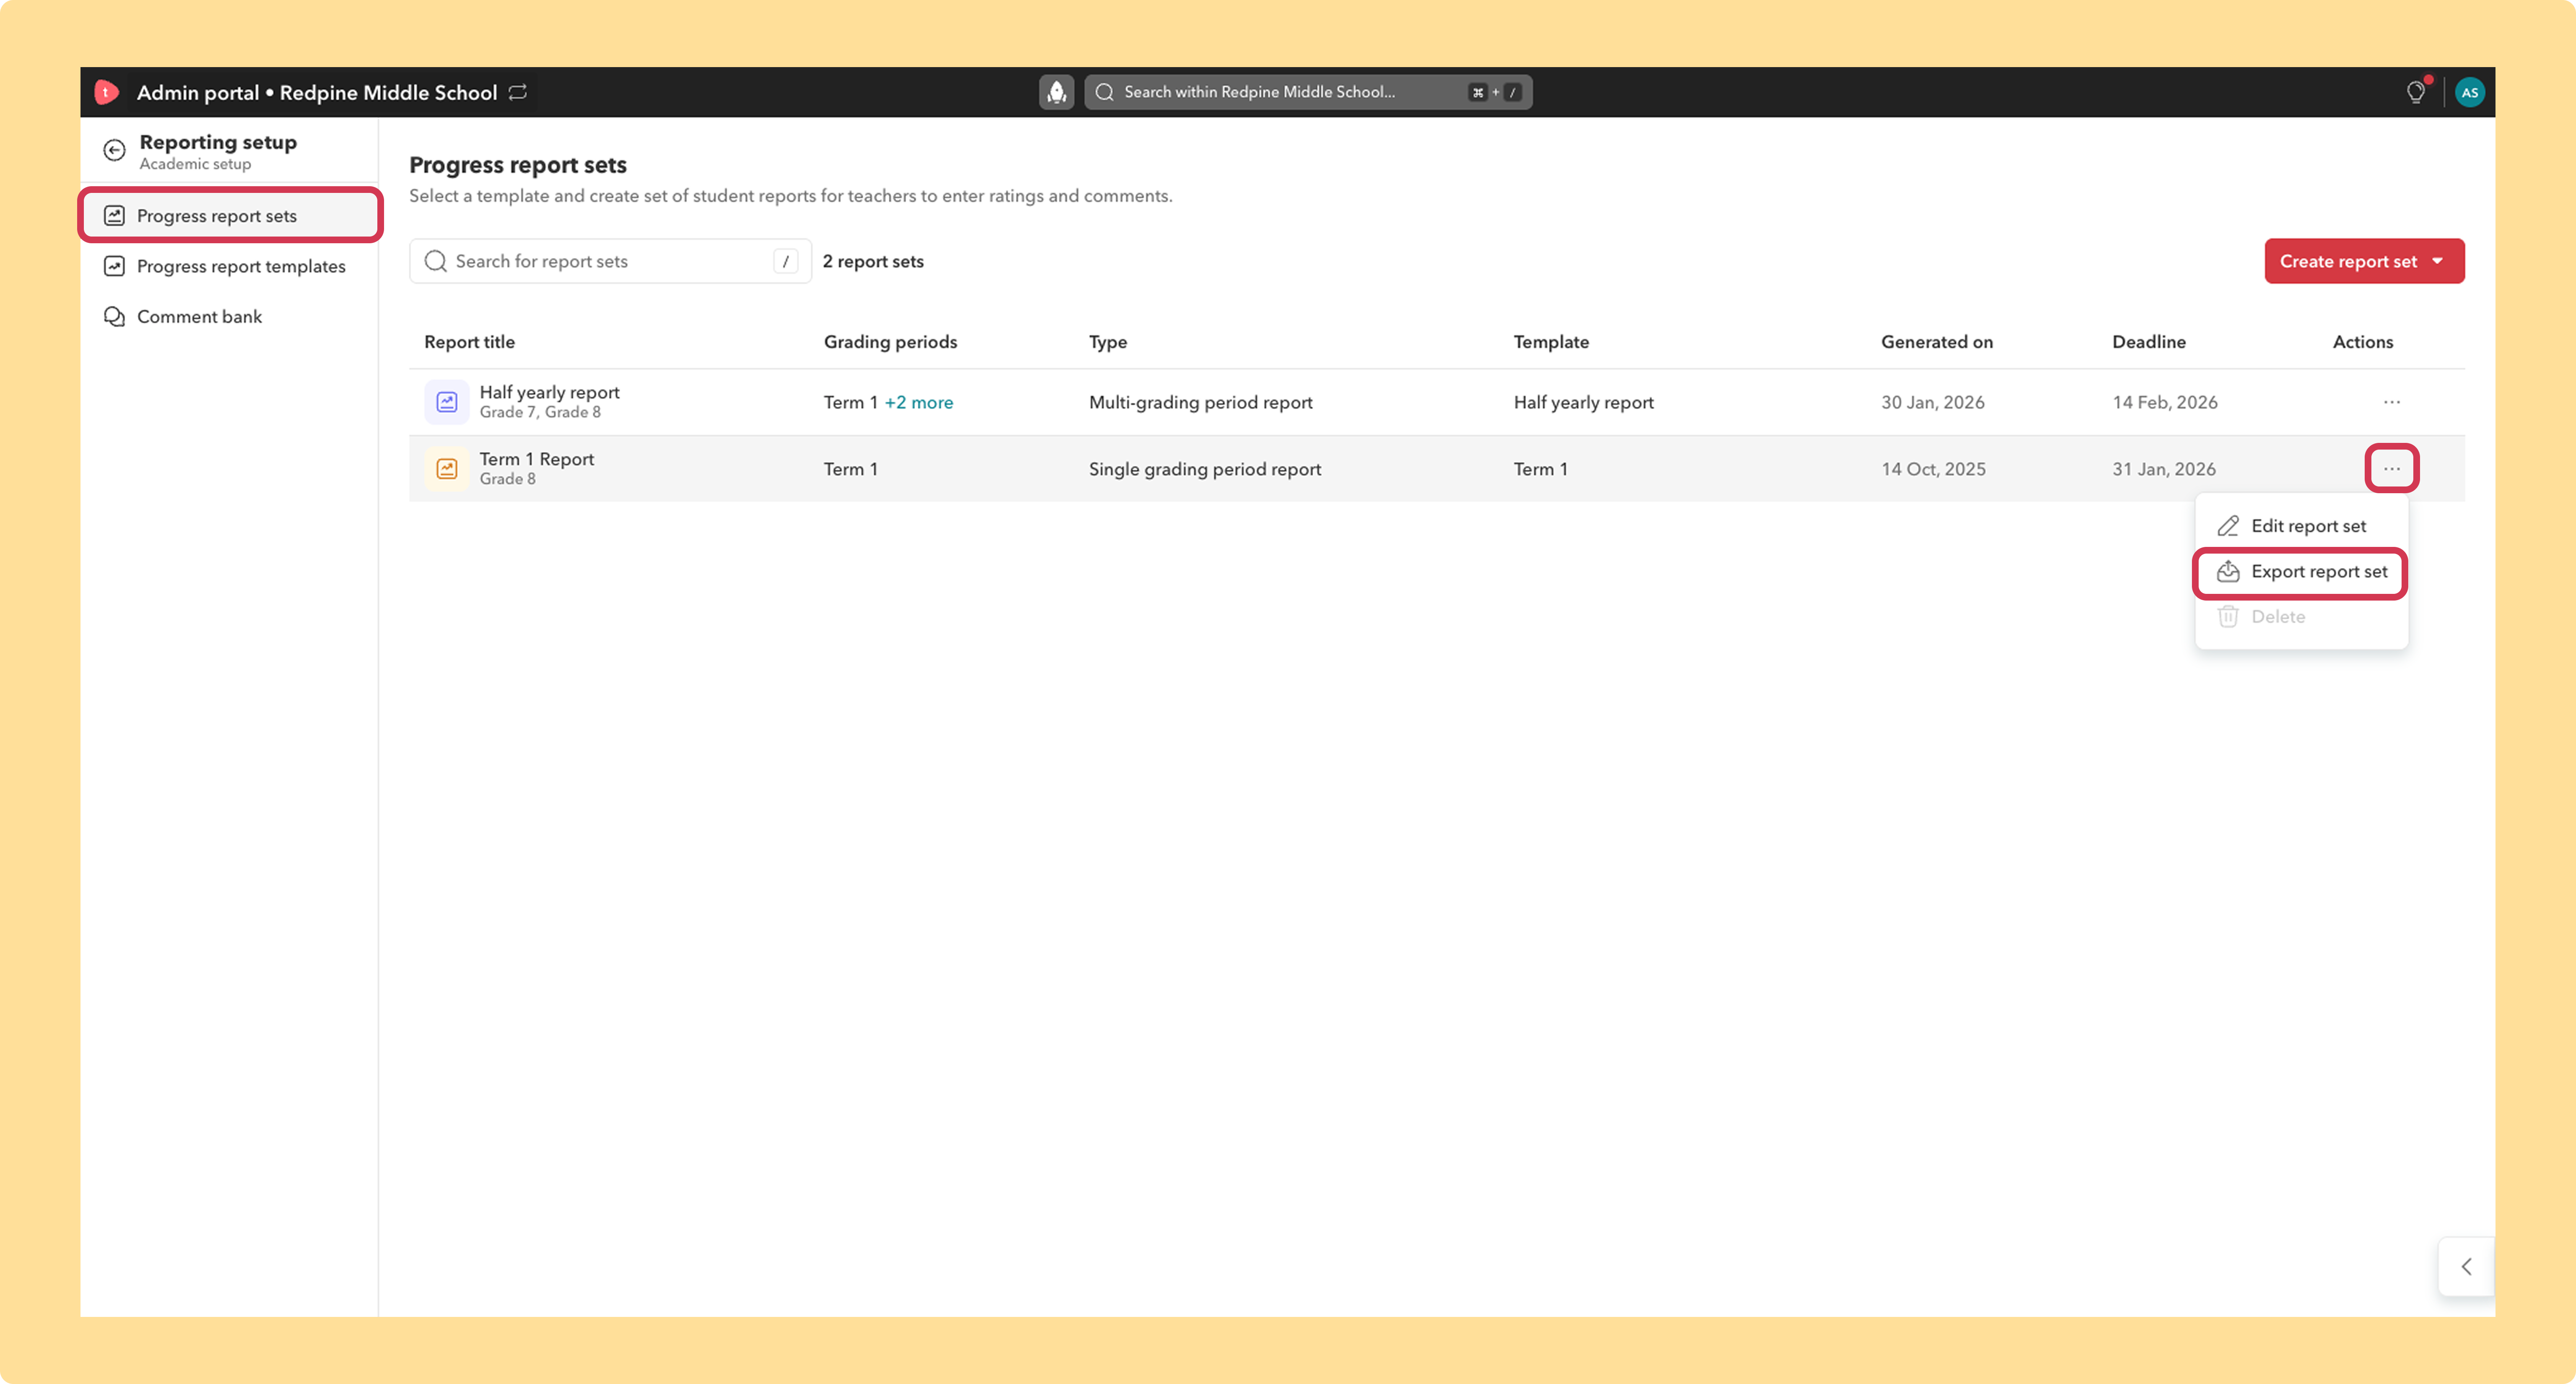Image resolution: width=2576 pixels, height=1384 pixels.
Task: Open the rocket launcher icon
Action: (1056, 92)
